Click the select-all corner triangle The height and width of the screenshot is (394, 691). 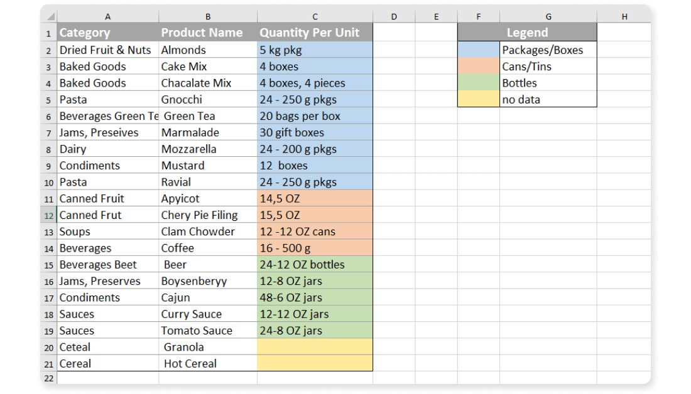point(50,17)
